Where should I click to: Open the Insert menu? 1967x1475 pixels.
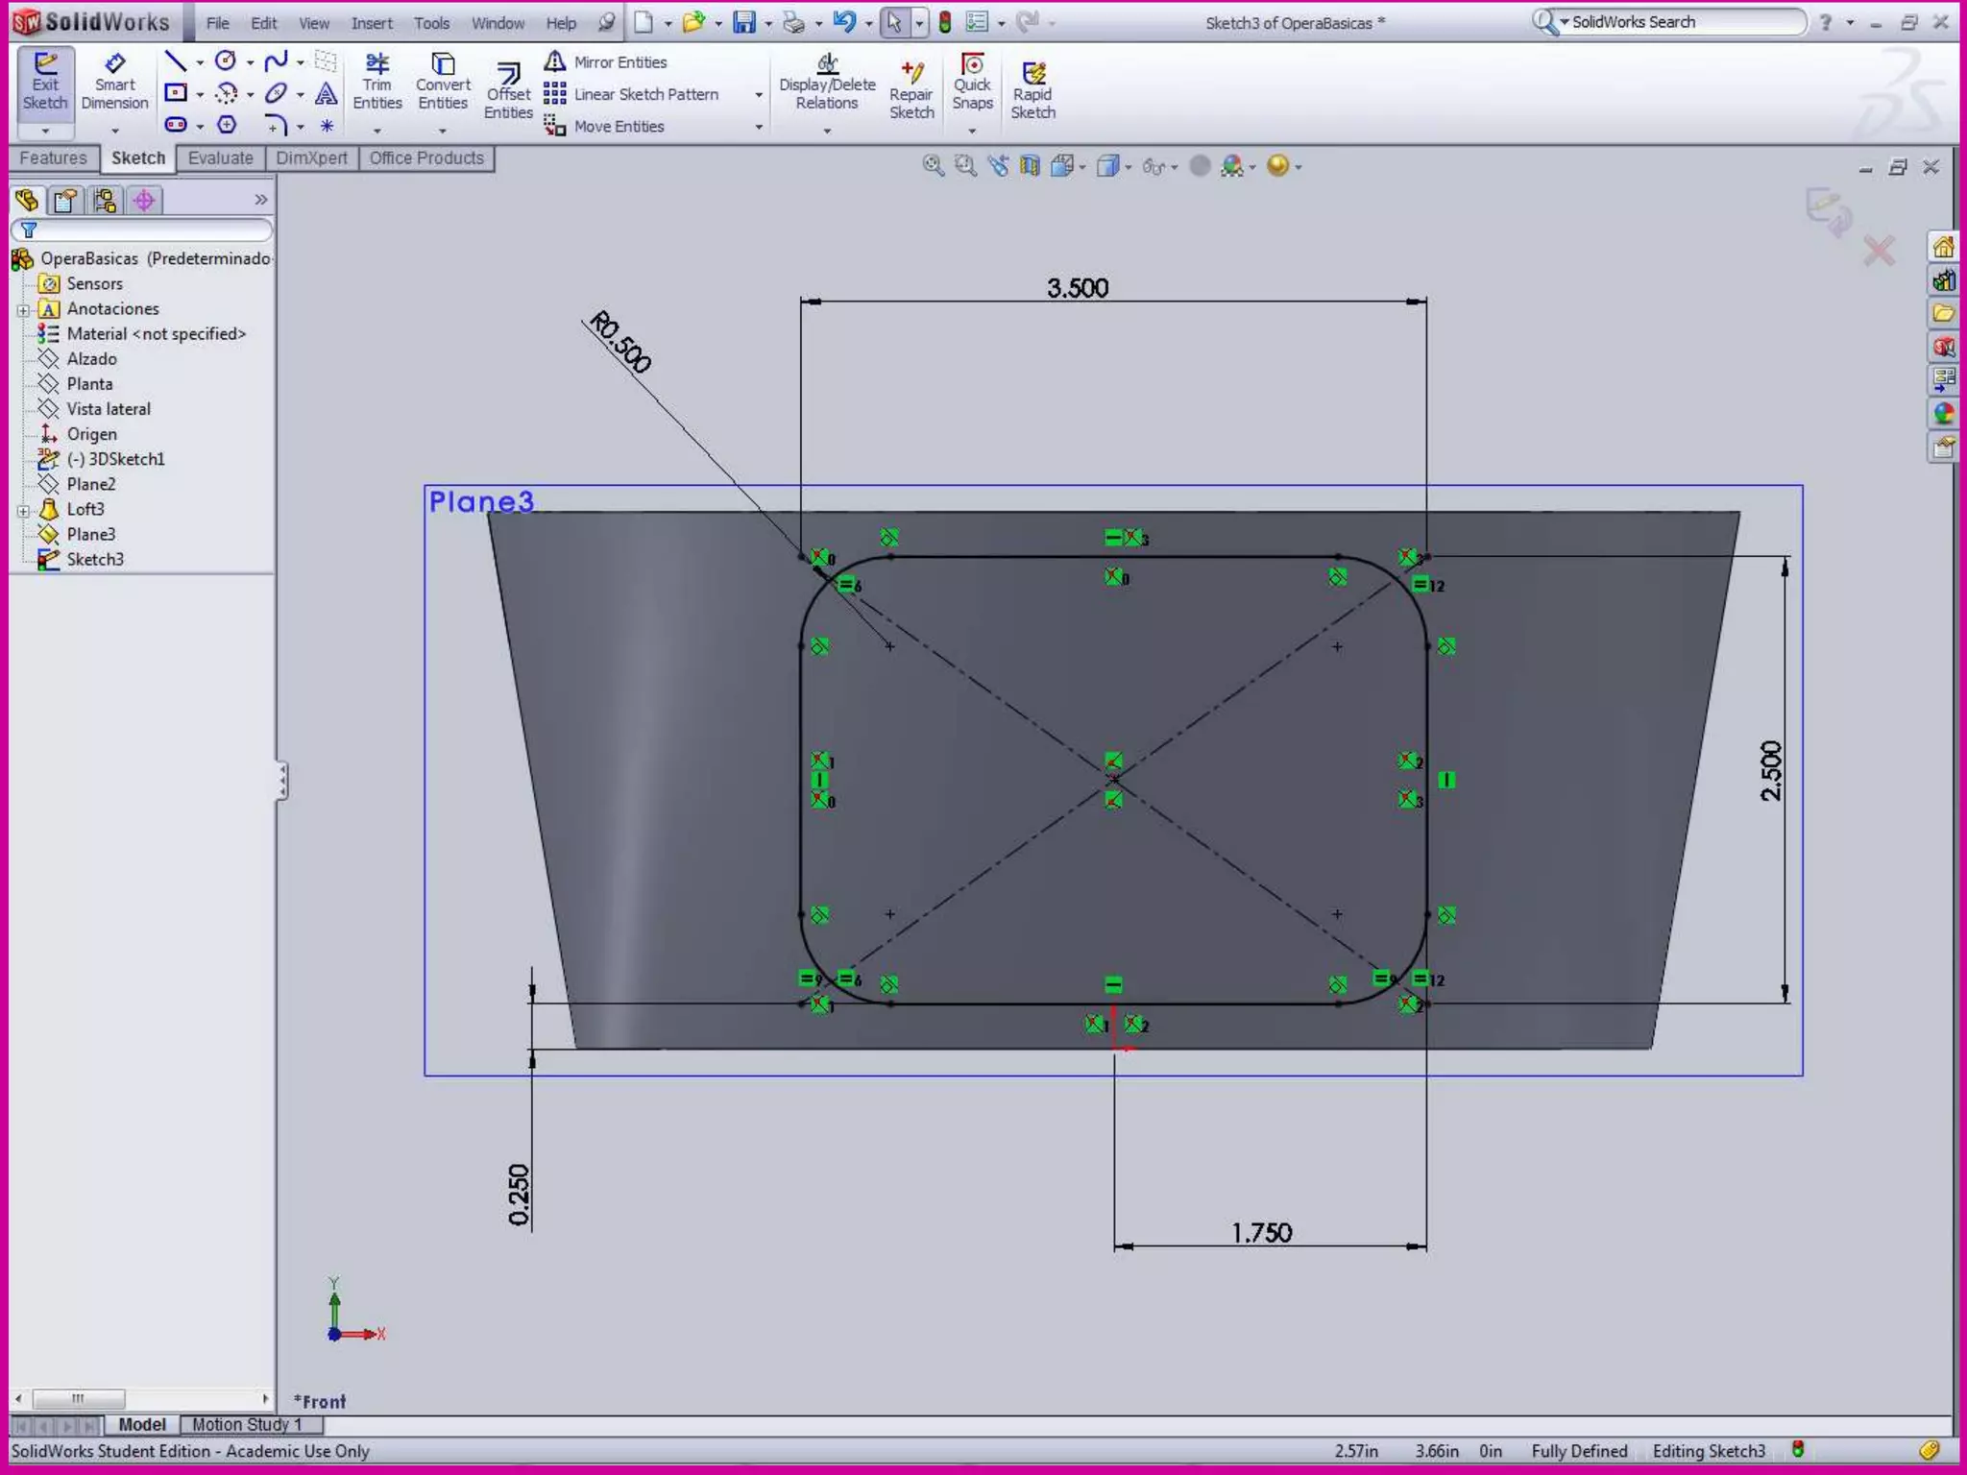click(371, 23)
